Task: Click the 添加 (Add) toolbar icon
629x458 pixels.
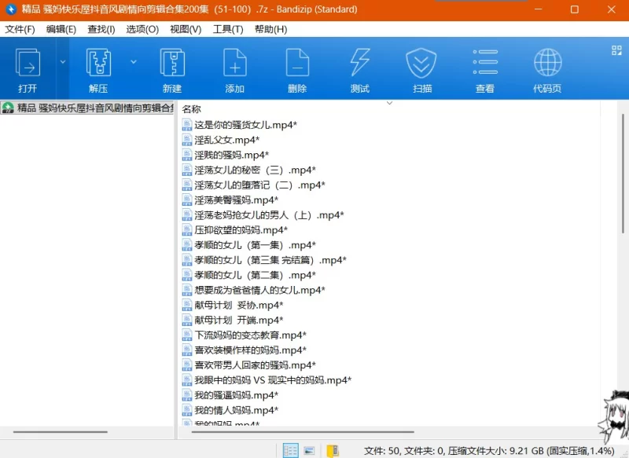Action: 234,69
